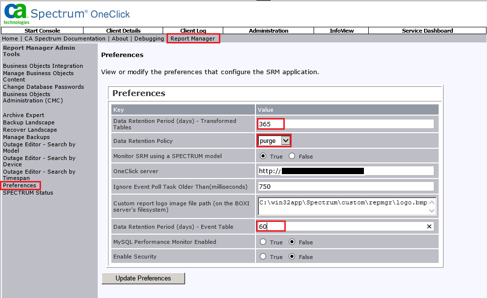Click the MySQL Performance Monitor Enabled label
487x298 pixels.
point(165,242)
